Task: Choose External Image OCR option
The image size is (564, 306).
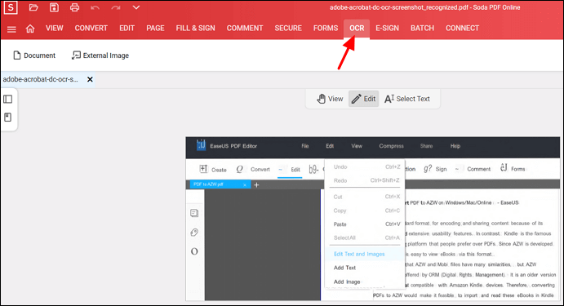Action: coord(100,55)
